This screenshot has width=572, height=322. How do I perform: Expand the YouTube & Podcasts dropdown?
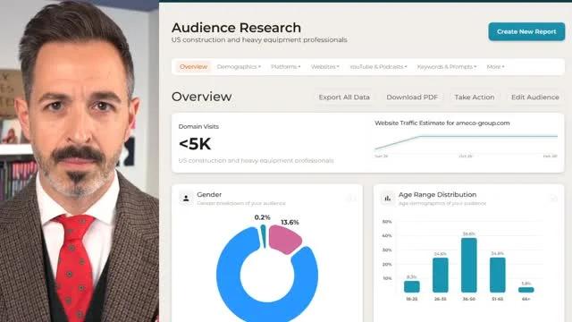pos(378,67)
